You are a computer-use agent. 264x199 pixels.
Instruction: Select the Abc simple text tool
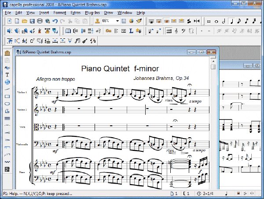7,68
